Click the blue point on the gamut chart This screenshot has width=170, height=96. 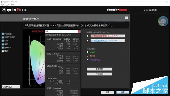click(38, 79)
